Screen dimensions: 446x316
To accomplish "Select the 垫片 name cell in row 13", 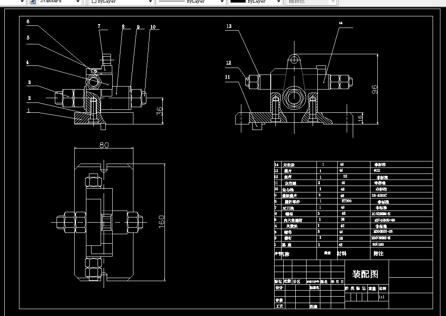I will point(288,171).
